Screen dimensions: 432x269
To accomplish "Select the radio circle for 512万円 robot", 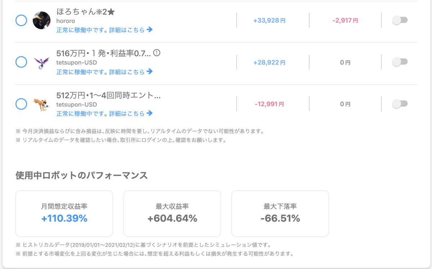I will click(x=21, y=104).
